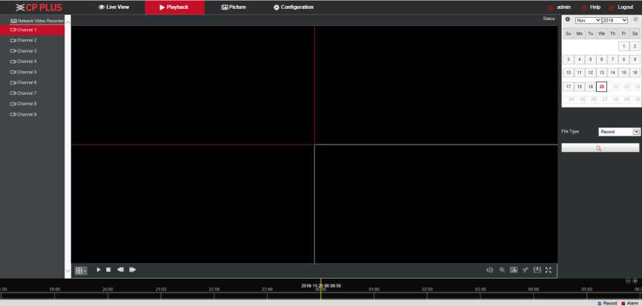642x306 pixels.
Task: Zoom in the timeline with plus icon
Action: 635,281
